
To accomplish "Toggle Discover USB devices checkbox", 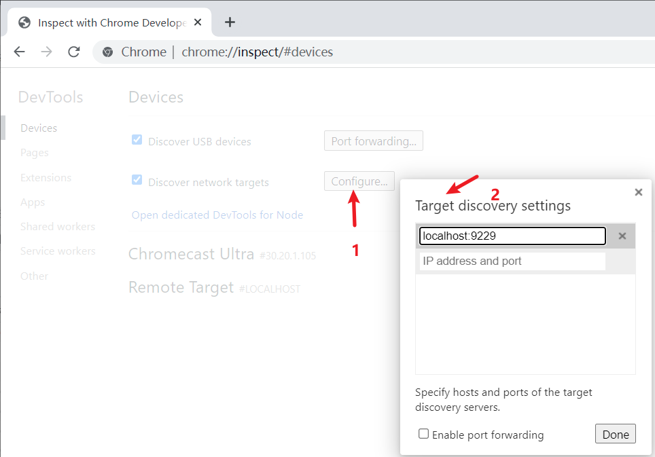I will click(x=137, y=140).
